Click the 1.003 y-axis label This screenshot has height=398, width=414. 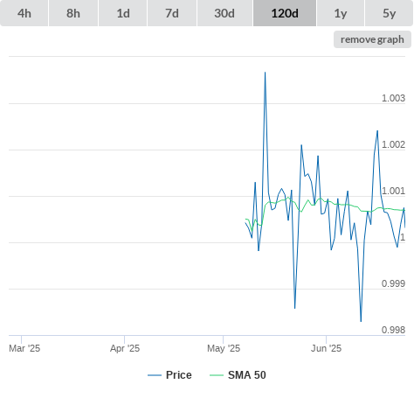[393, 98]
